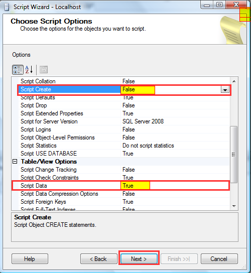The image size is (251, 273).
Task: Minimize the Script Wizard window
Action: (207, 5)
